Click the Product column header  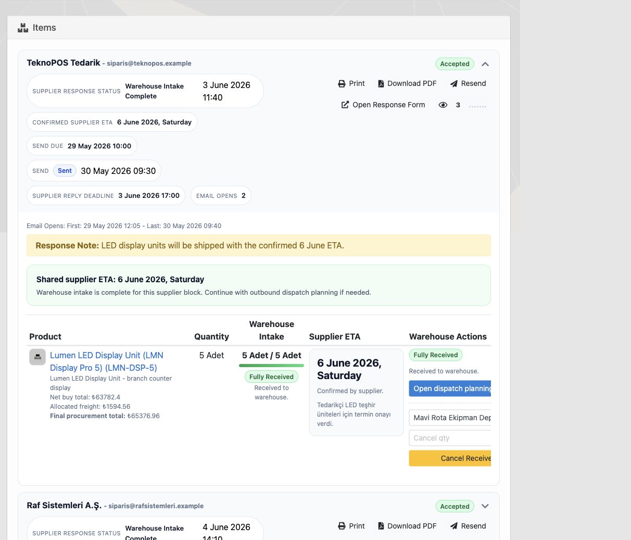click(45, 336)
